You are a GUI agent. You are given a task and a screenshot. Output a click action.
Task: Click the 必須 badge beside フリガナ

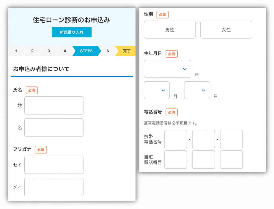point(41,150)
